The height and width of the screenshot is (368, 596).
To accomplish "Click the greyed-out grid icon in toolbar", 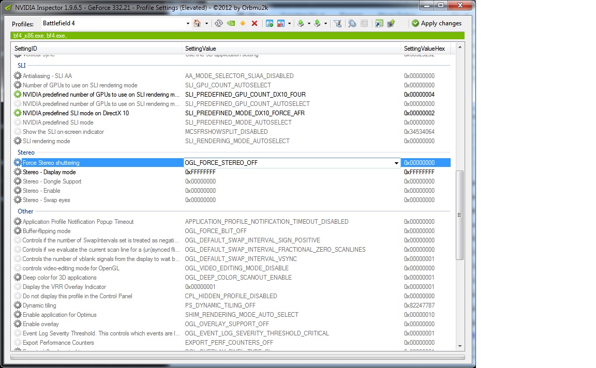I will 364,24.
